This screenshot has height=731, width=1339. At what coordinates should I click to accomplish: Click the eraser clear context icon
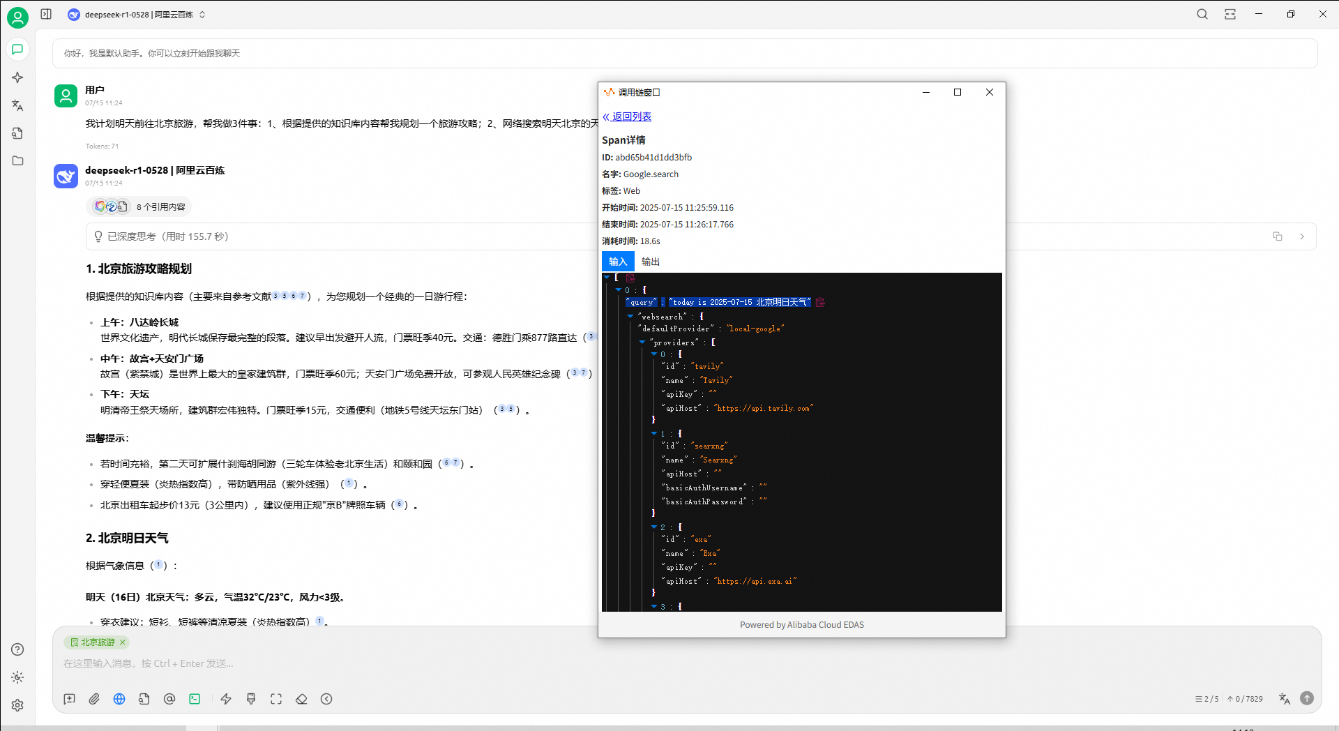pos(301,699)
